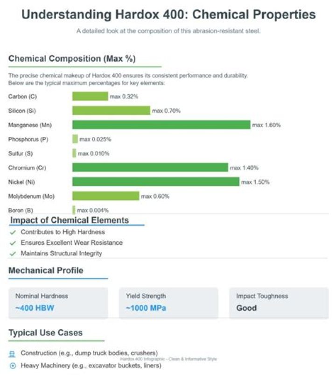The height and width of the screenshot is (376, 336).
Task: Click the max 0.025% Phosphorus label
Action: 95,139
